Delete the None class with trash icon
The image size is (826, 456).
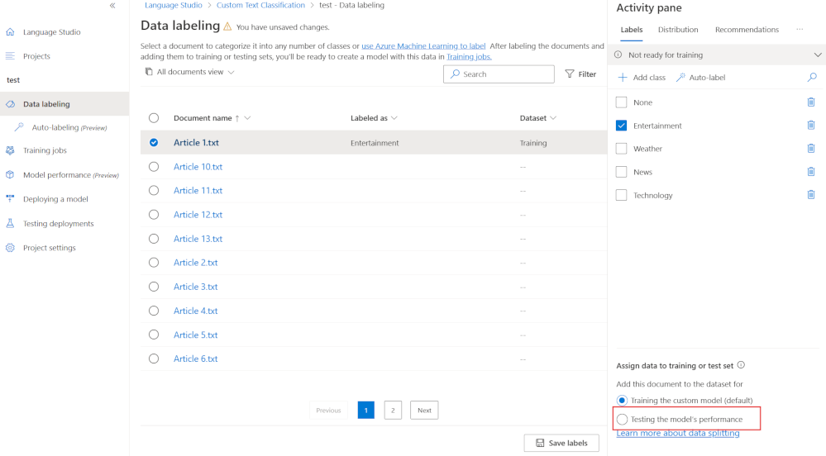tap(811, 102)
